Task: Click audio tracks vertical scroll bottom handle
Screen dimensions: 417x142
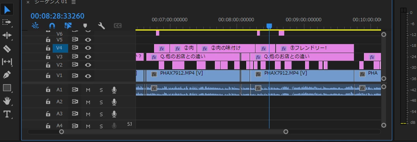Action: click(x=383, y=125)
